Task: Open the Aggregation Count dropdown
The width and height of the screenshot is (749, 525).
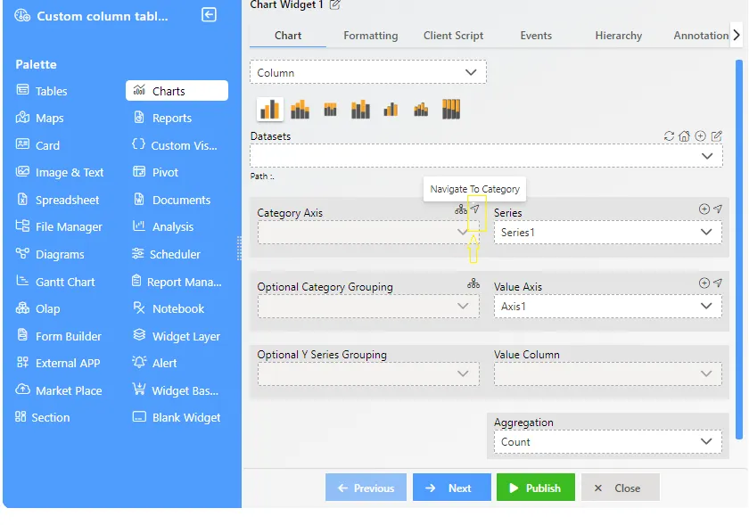Action: [x=607, y=442]
